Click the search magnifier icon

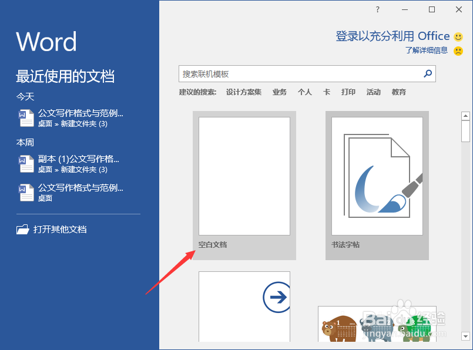(x=428, y=73)
